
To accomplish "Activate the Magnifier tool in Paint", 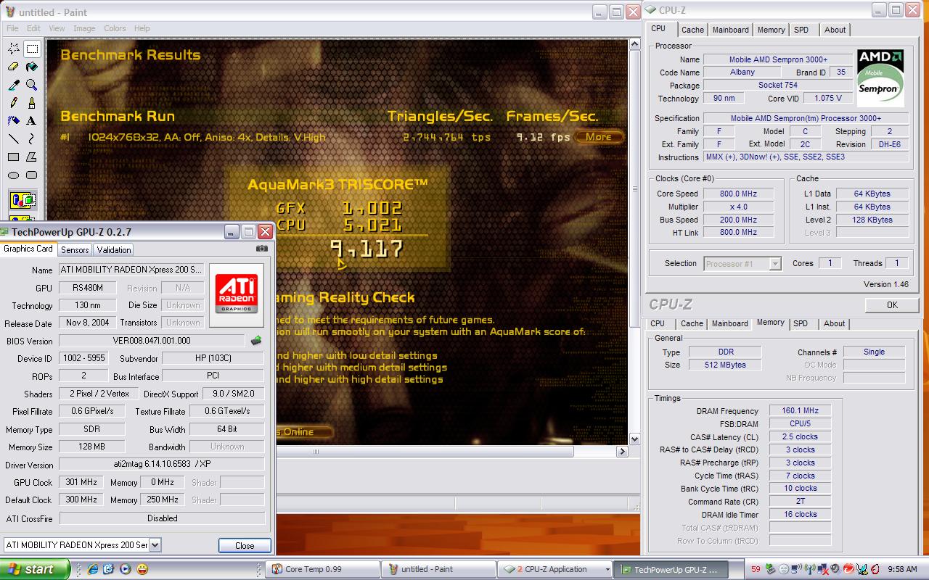I will 32,85.
